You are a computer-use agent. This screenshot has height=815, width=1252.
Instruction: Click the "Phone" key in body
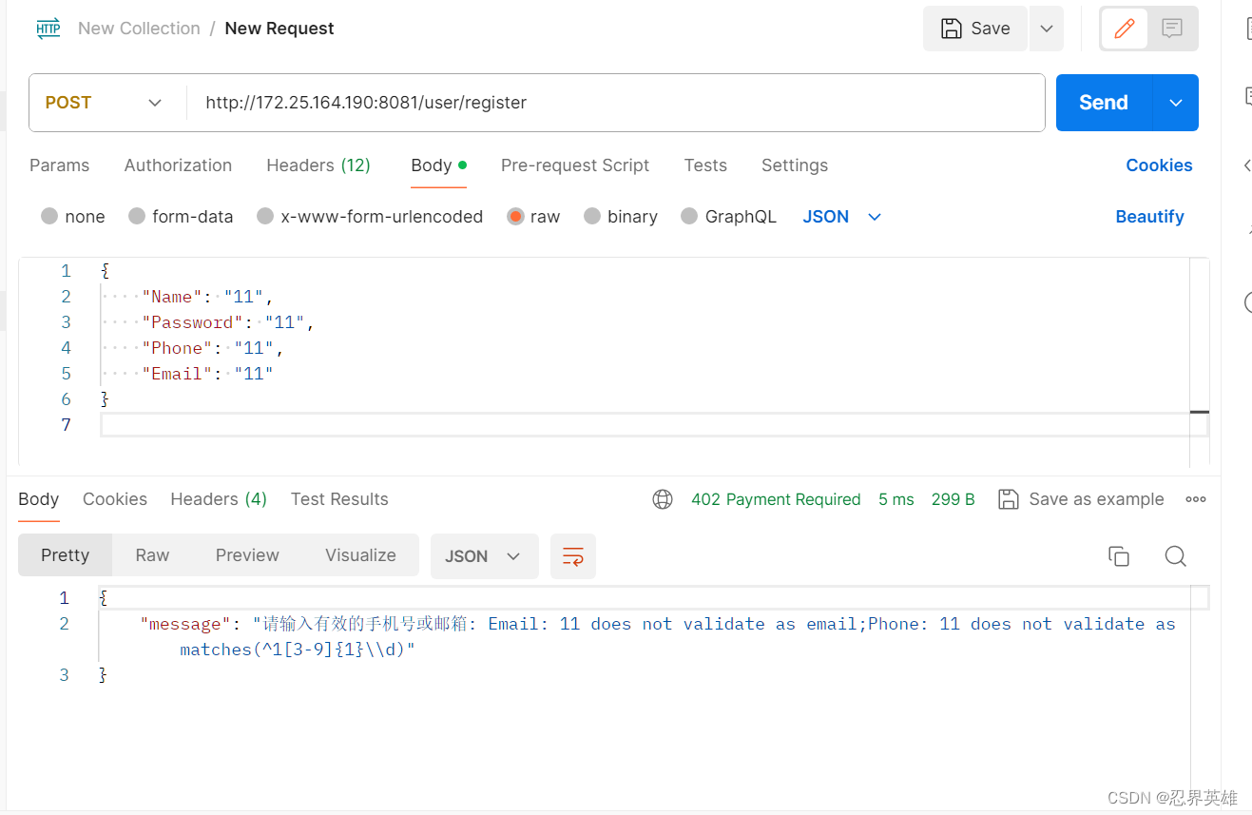coord(177,348)
